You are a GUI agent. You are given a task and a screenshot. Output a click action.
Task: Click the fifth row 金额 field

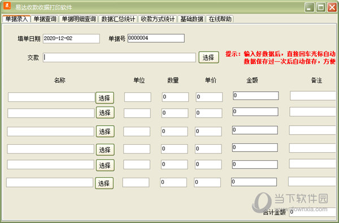(x=255, y=164)
